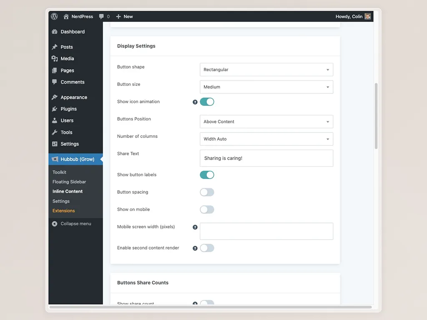
Task: Click the Users person icon
Action: pyautogui.click(x=55, y=120)
